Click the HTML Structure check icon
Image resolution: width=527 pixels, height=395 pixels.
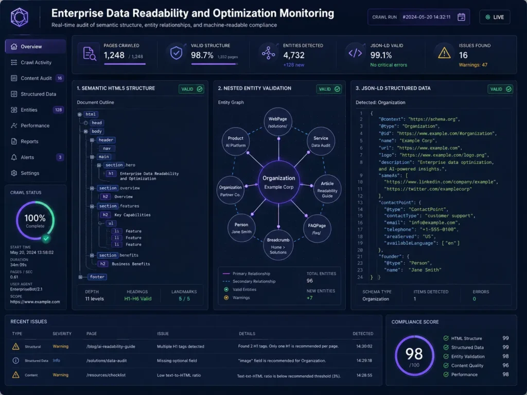click(446, 338)
